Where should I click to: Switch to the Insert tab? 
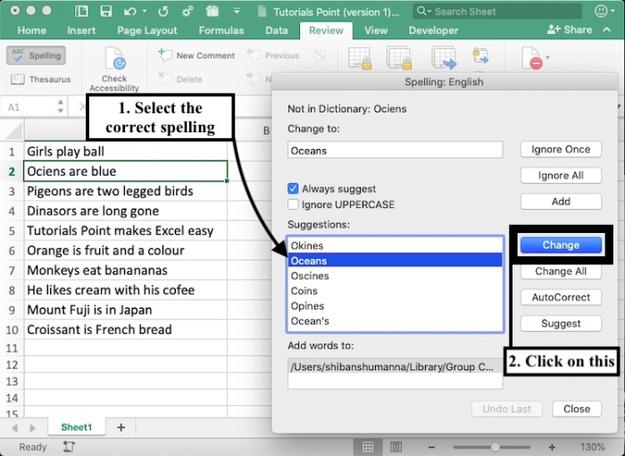pos(81,30)
